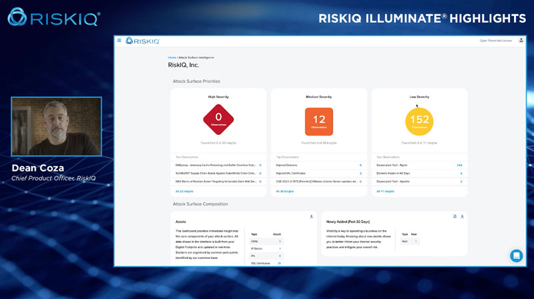Open All 38 insights link
The image size is (534, 299).
pyautogui.click(x=285, y=192)
